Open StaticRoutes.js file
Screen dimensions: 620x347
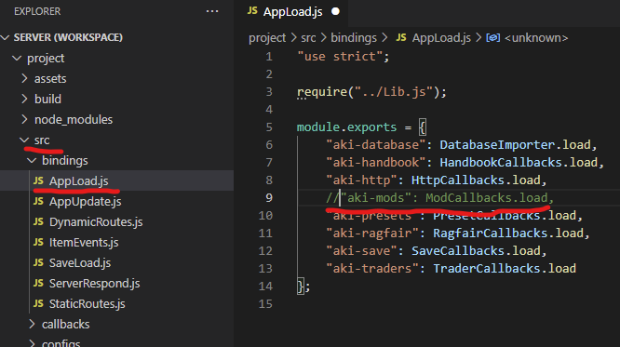coord(87,304)
